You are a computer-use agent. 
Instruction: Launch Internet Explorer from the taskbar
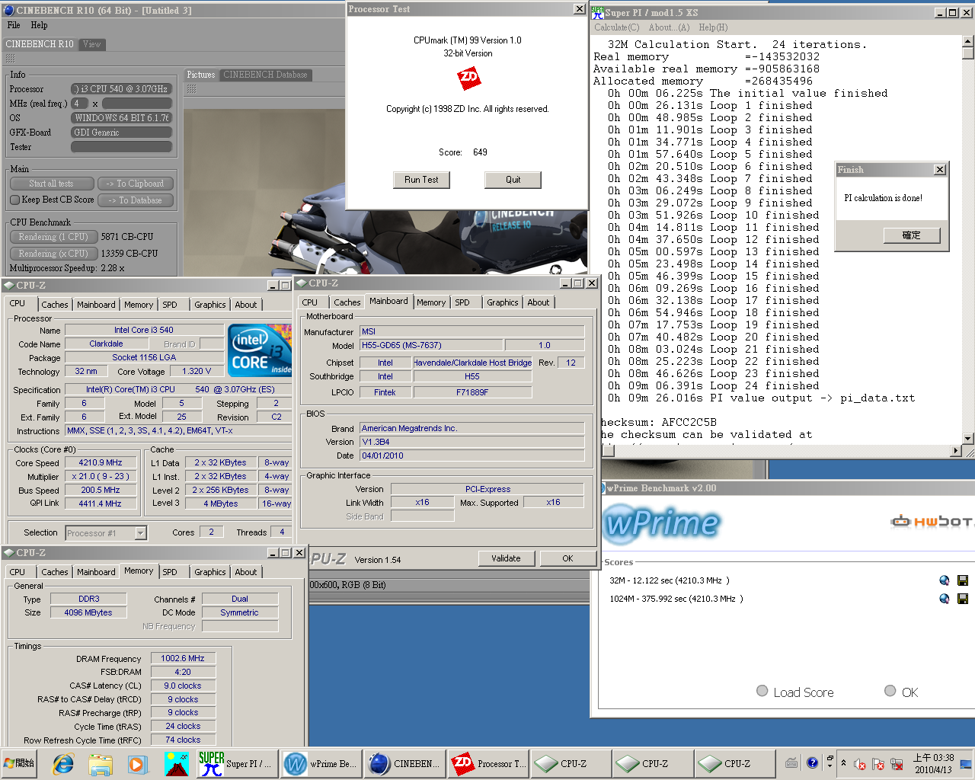[x=63, y=763]
